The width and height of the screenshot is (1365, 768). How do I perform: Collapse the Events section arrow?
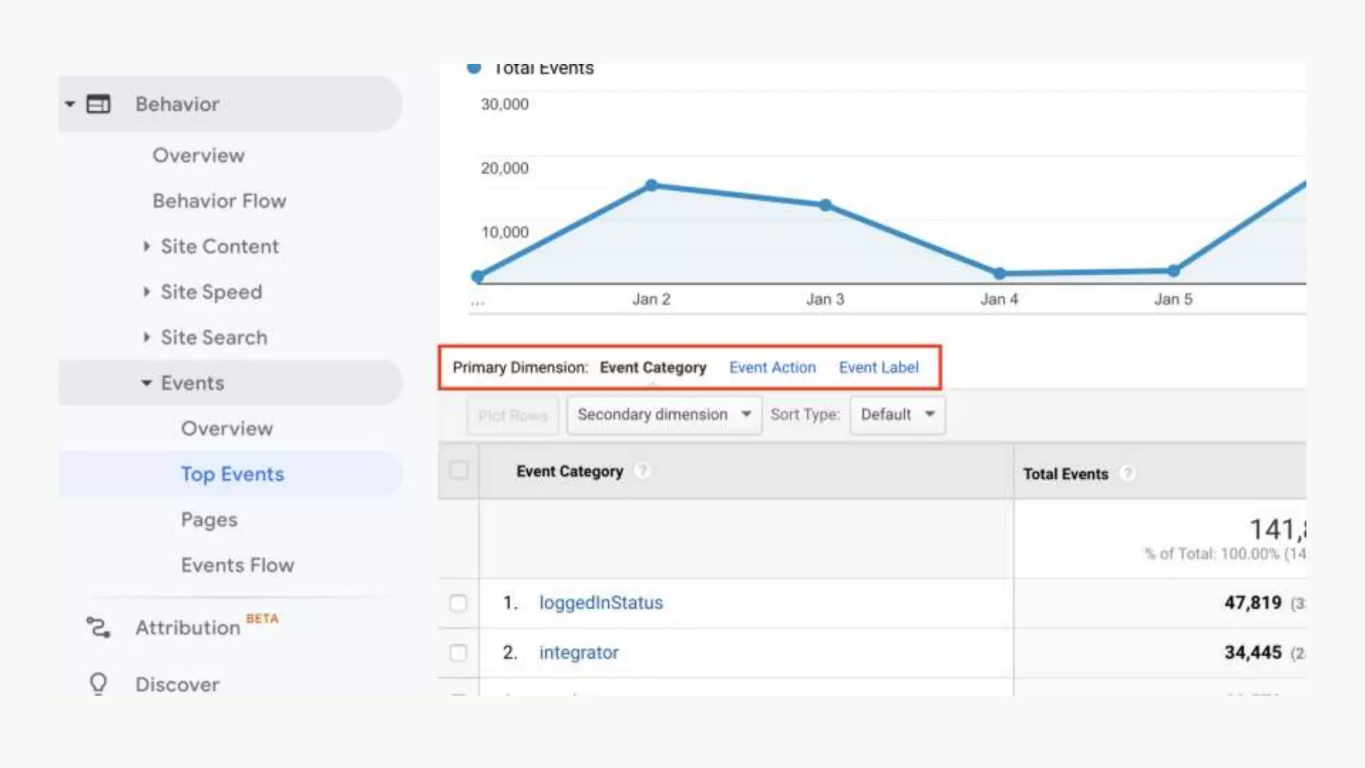[x=147, y=383]
